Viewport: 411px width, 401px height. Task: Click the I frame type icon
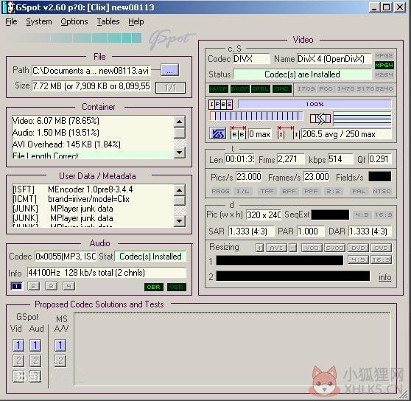coord(211,104)
